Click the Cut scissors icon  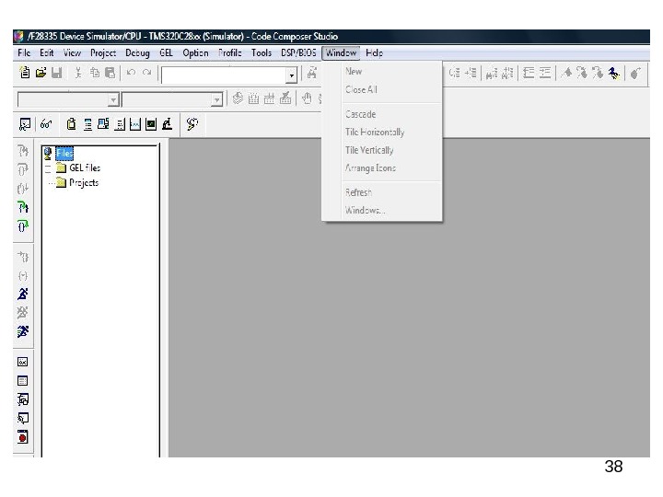[x=78, y=73]
